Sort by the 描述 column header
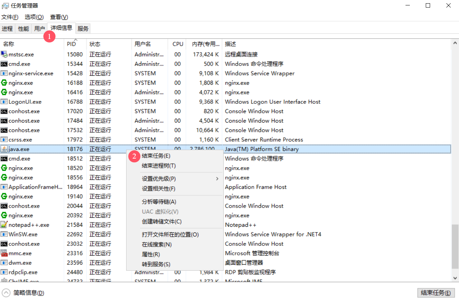This screenshot has height=301, width=459. (336, 44)
